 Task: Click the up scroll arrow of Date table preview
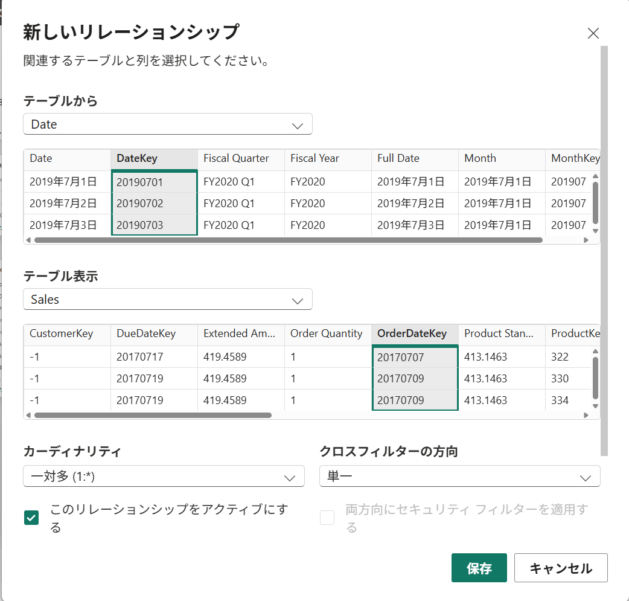point(595,176)
